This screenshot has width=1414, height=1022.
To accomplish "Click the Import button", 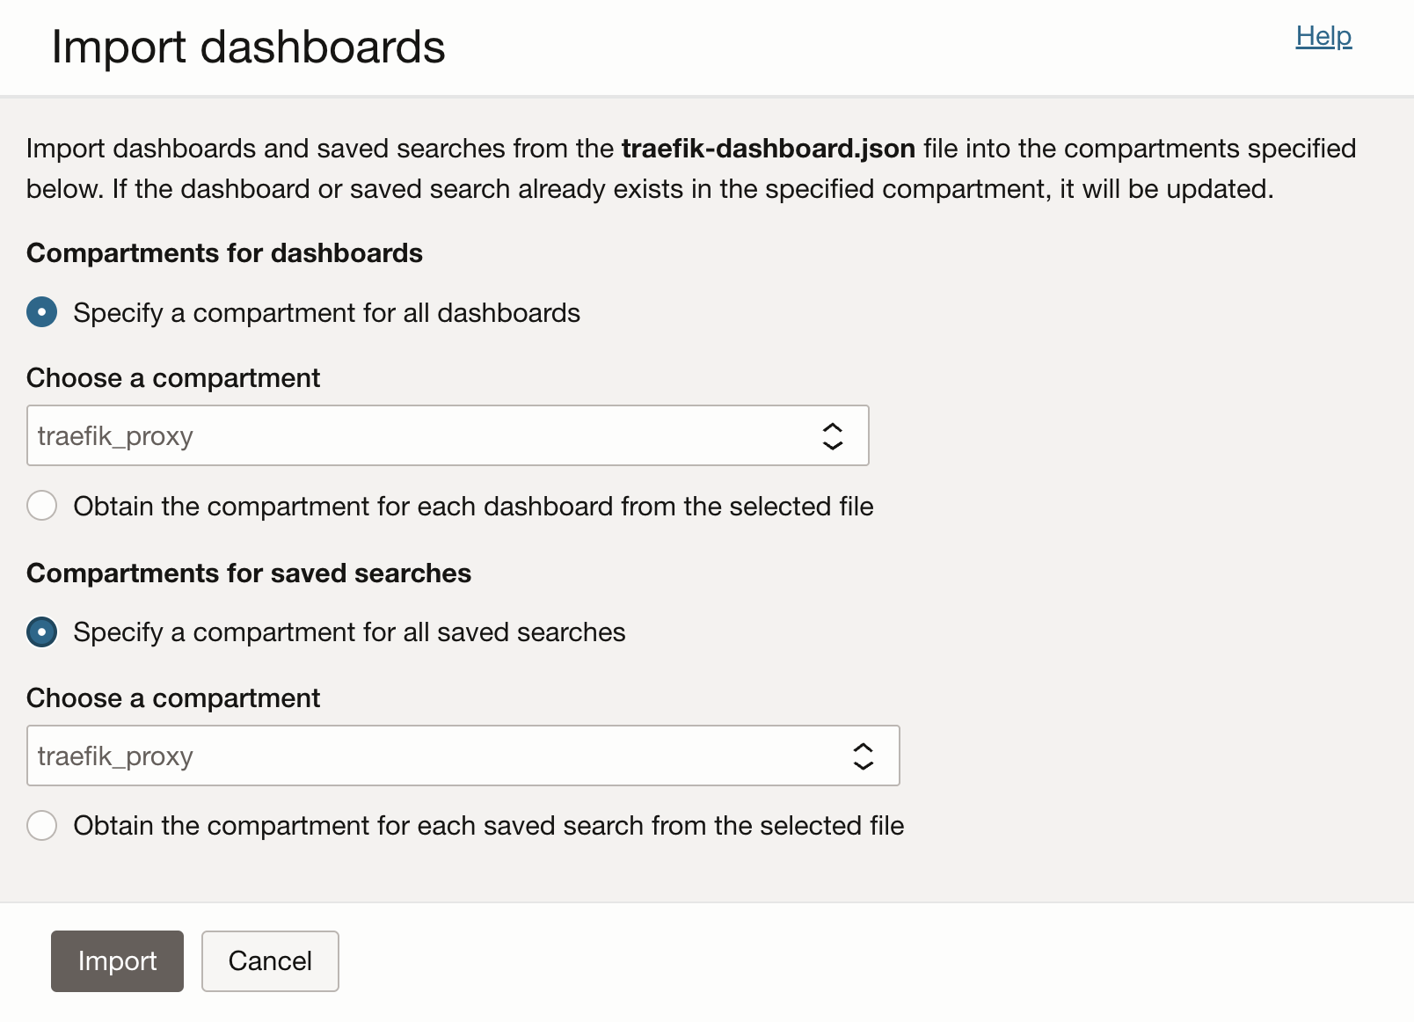I will pyautogui.click(x=117, y=960).
